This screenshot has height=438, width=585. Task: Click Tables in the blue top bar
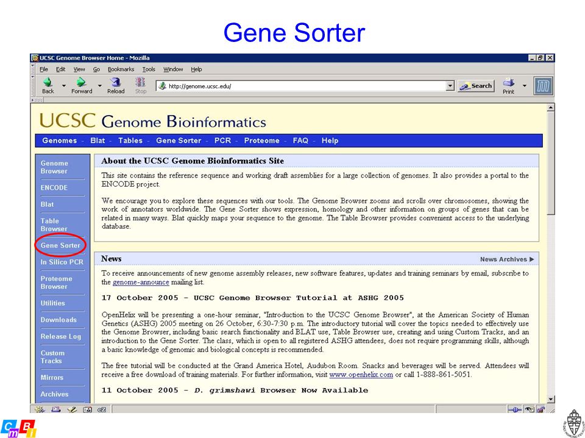click(130, 141)
